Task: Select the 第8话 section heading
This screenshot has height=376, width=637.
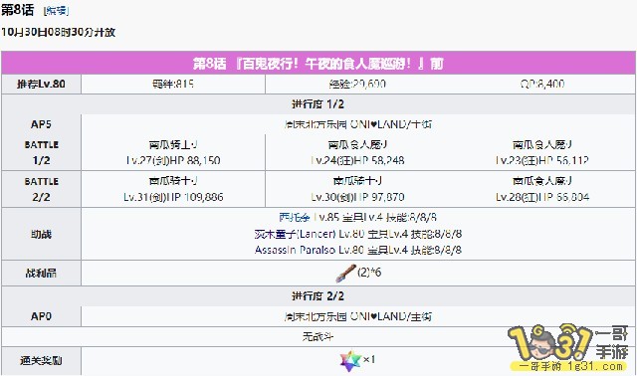Action: (x=18, y=10)
